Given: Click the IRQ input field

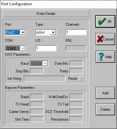Looking at the screenshot, I should [76, 48].
